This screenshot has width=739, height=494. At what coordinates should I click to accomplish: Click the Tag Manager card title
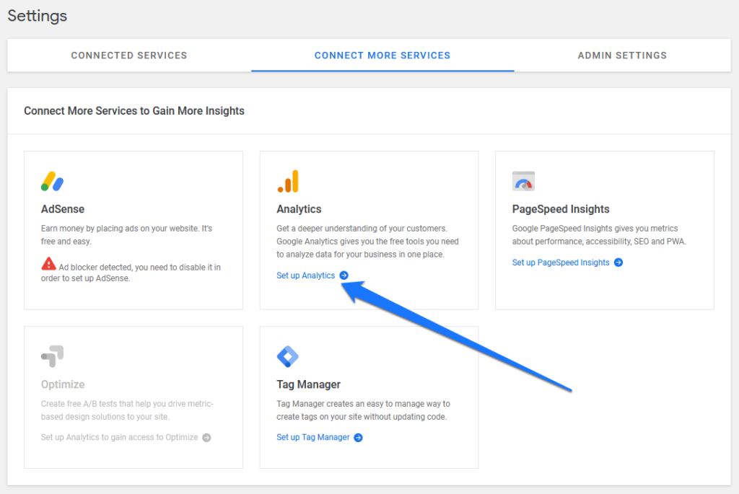(x=308, y=384)
